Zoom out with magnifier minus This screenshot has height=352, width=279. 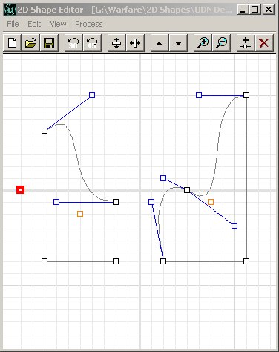pyautogui.click(x=222, y=43)
